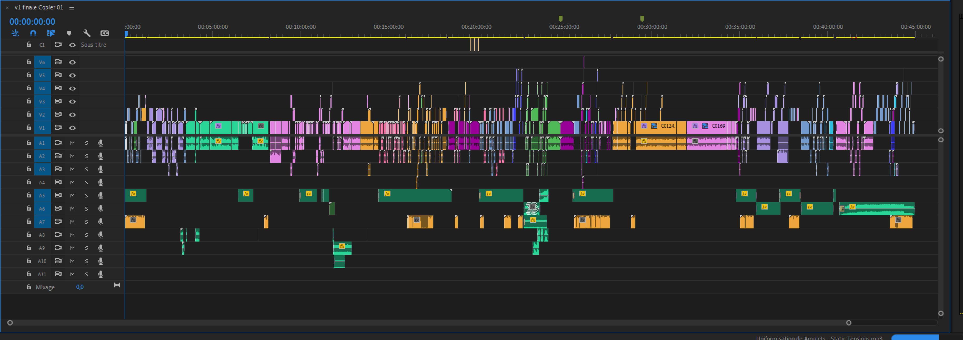Solo audio track A7
This screenshot has height=340, width=963.
click(x=86, y=222)
